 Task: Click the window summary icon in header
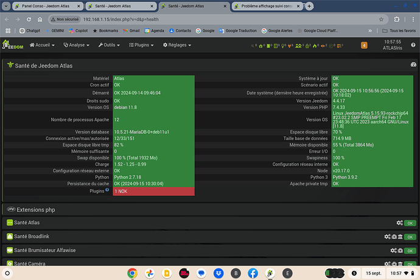coord(275,46)
